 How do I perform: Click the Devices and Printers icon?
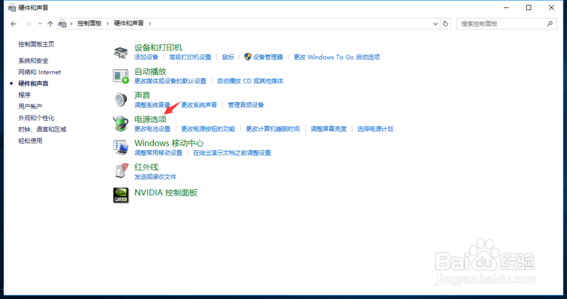[120, 53]
